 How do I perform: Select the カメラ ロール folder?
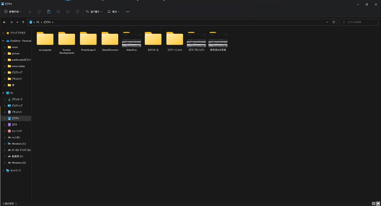pos(153,42)
